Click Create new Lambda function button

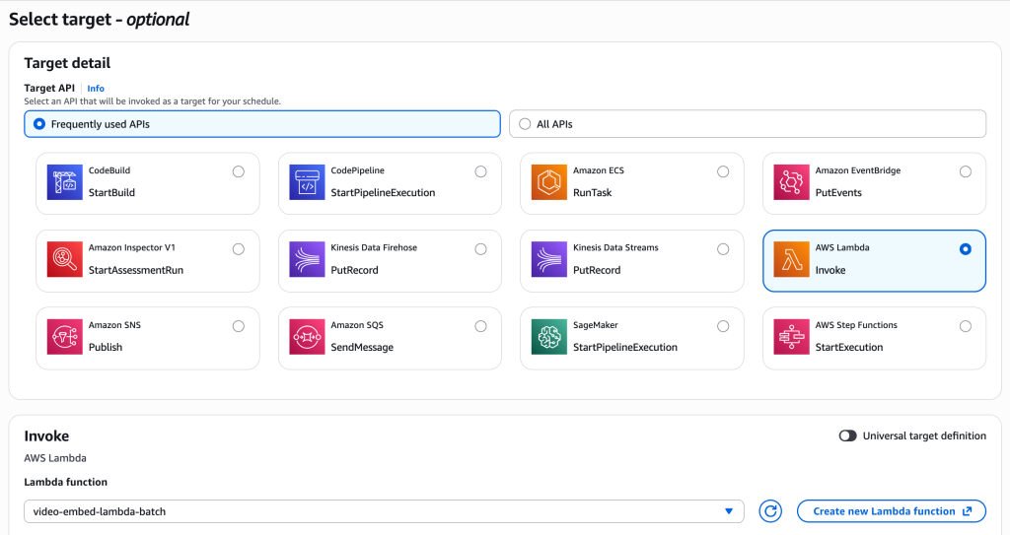coord(892,511)
